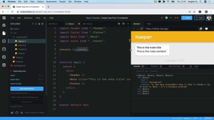
Task: Collapse the console panel chevron
Action: point(211,67)
